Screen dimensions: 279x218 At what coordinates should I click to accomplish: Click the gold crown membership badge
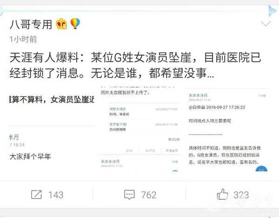(61, 24)
